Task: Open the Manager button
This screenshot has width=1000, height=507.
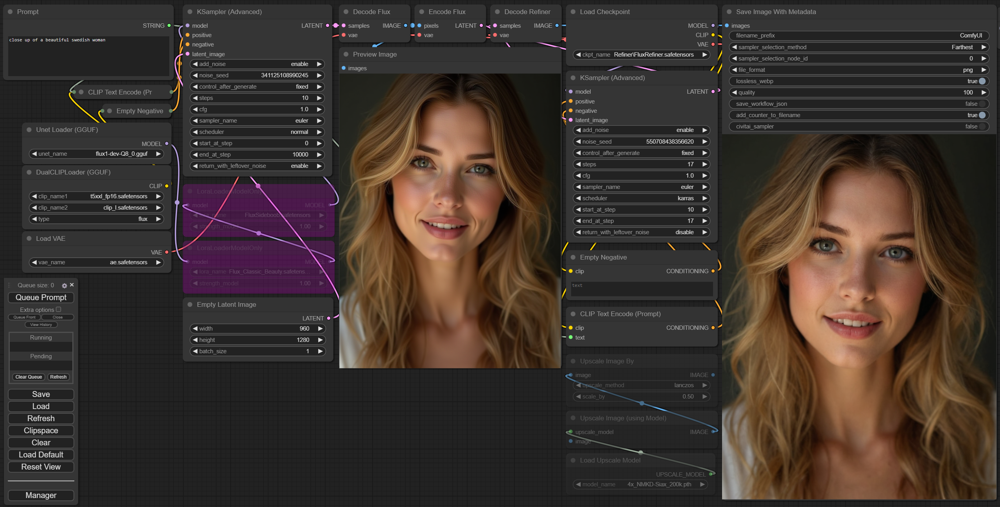Action: coord(41,495)
